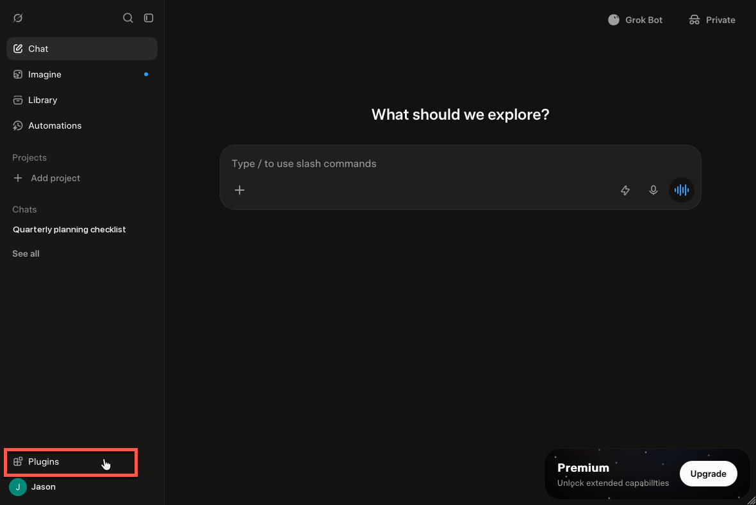Collapse the sidebar with the panel icon
The image size is (756, 505).
coord(149,18)
